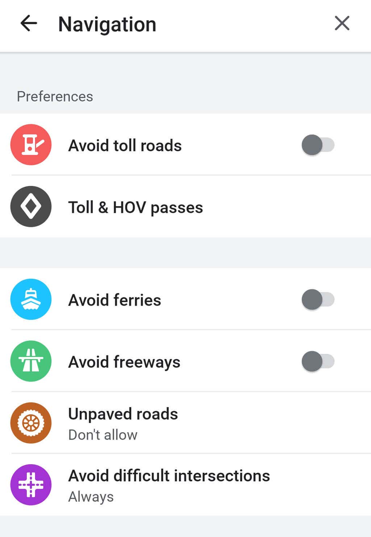Change the "Don't allow" unpaved roads value
Screen dimensions: 371x537
103,435
